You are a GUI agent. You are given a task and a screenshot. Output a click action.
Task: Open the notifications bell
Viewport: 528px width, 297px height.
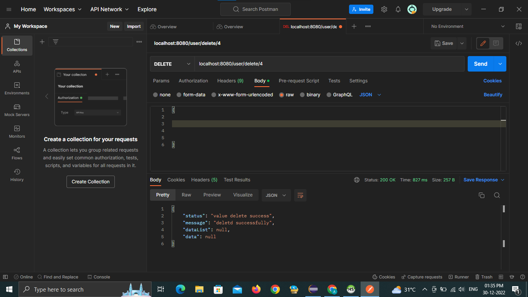[398, 9]
